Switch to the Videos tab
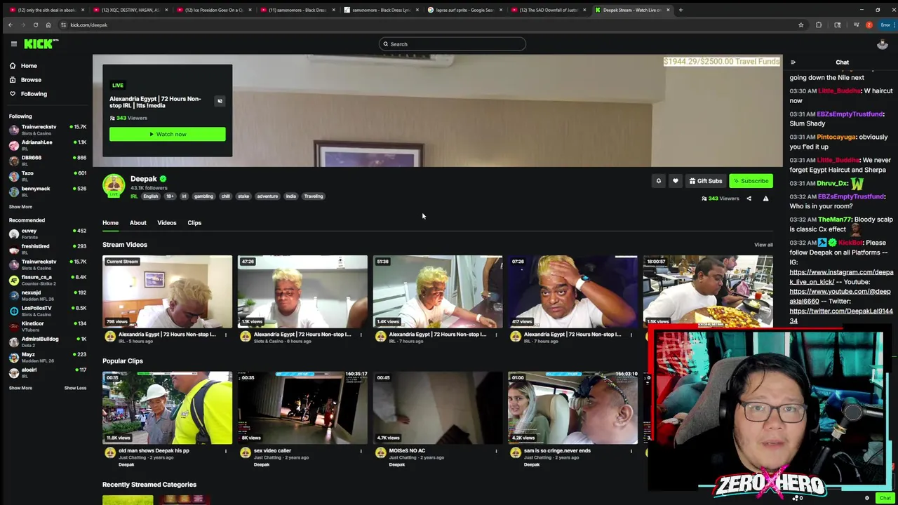The width and height of the screenshot is (898, 505). click(166, 223)
